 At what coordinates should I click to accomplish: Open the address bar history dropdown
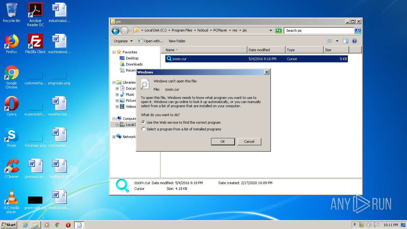(x=271, y=31)
